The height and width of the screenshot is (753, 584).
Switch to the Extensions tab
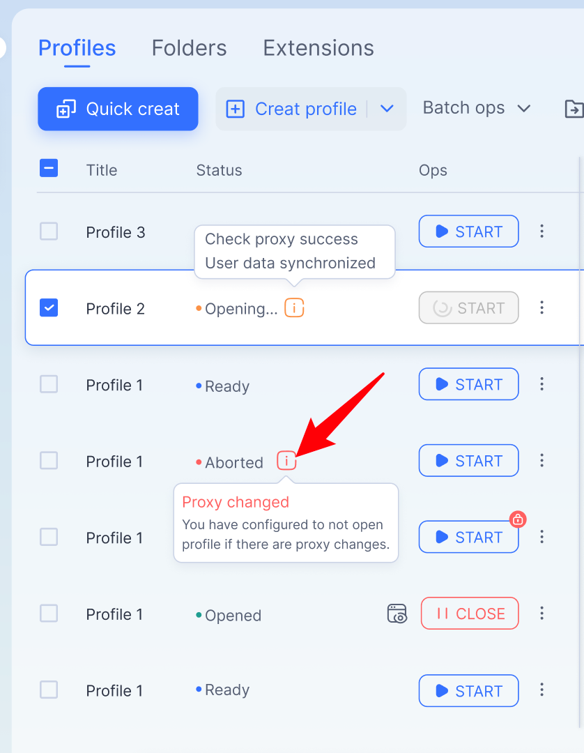(x=318, y=48)
